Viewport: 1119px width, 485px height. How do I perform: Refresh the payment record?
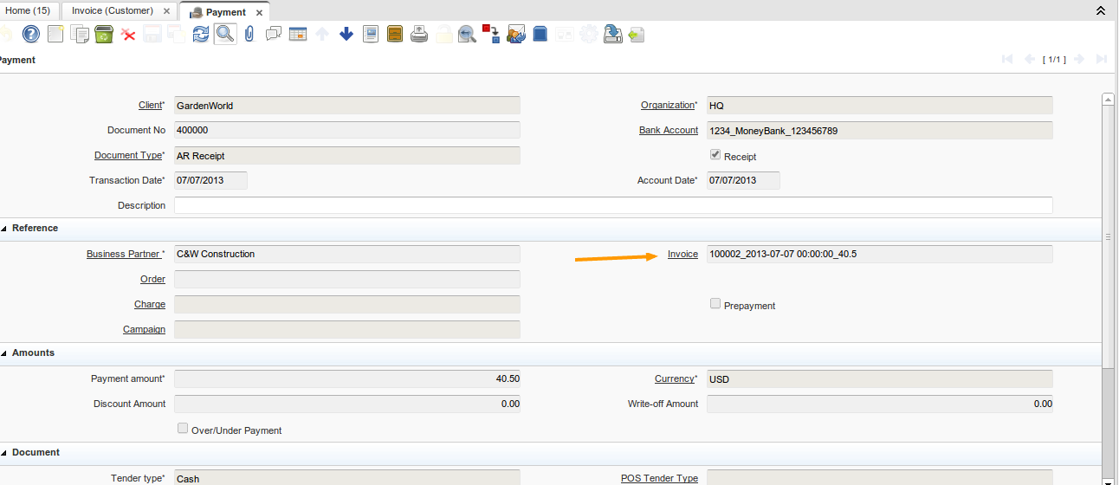(x=201, y=35)
